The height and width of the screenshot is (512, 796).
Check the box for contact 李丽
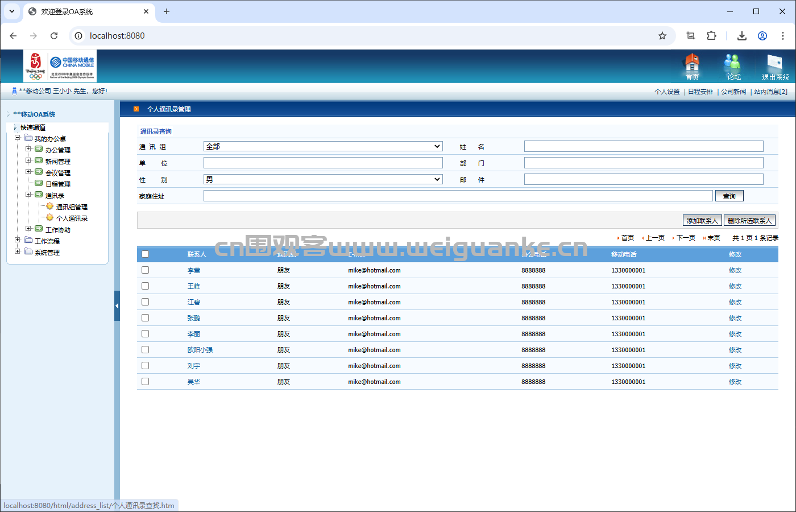click(145, 334)
